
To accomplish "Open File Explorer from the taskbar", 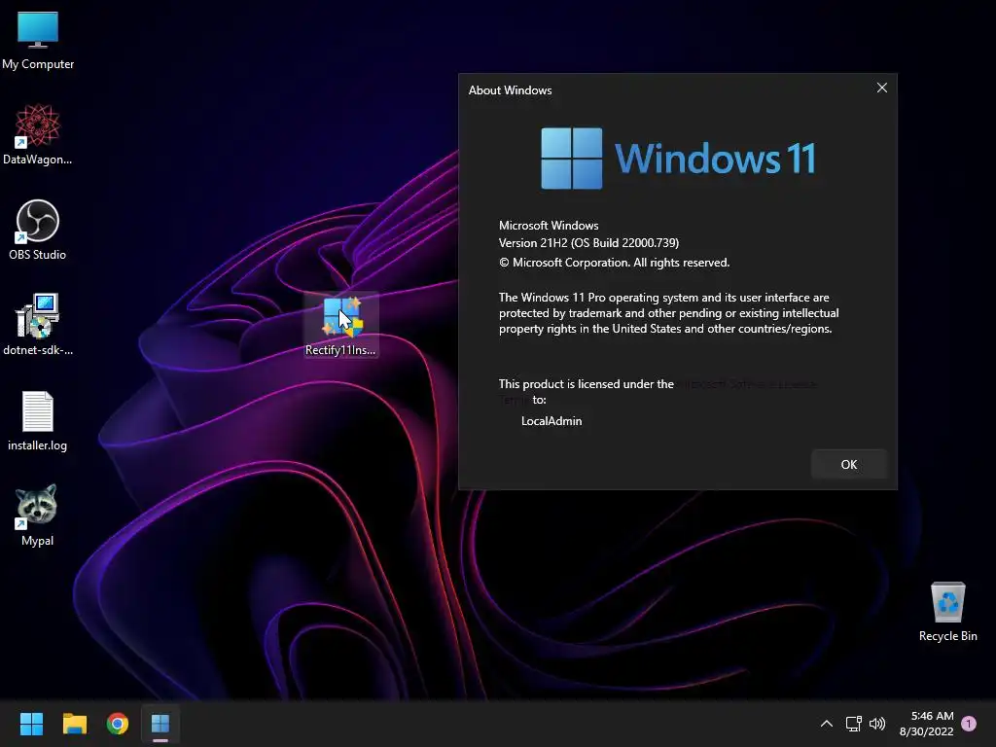I will pos(74,724).
